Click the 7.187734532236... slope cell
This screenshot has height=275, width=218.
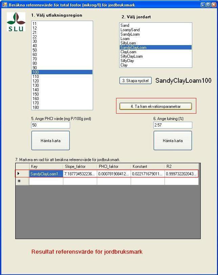(x=80, y=174)
